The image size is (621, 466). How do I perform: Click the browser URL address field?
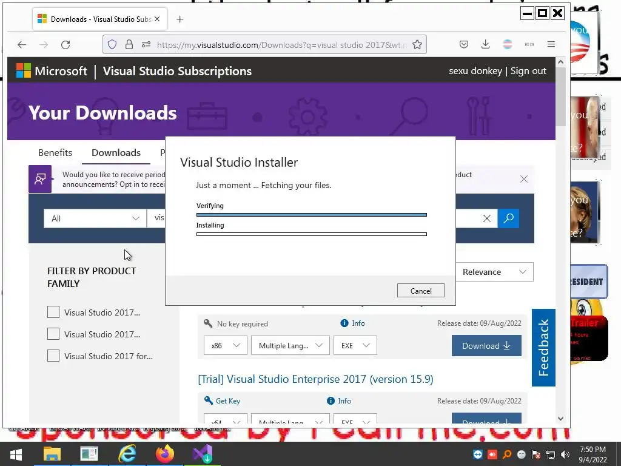tap(281, 45)
